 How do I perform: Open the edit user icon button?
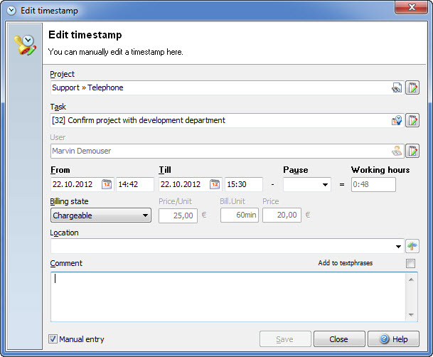tap(412, 151)
